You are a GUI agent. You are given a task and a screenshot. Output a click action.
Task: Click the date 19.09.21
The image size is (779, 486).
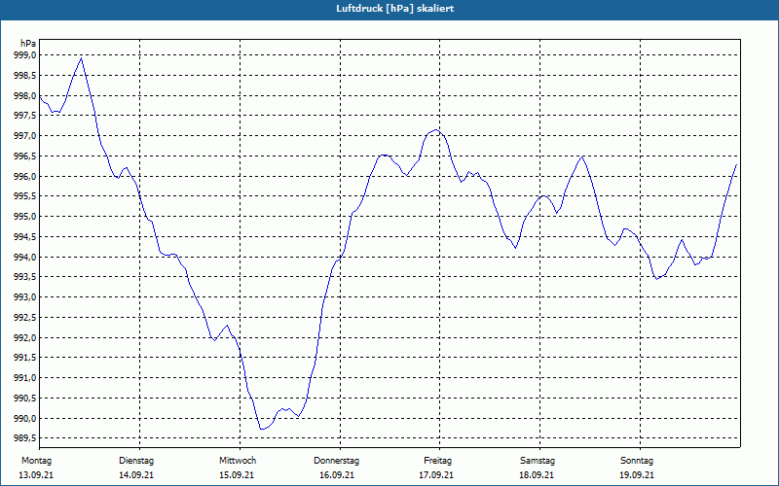click(637, 475)
